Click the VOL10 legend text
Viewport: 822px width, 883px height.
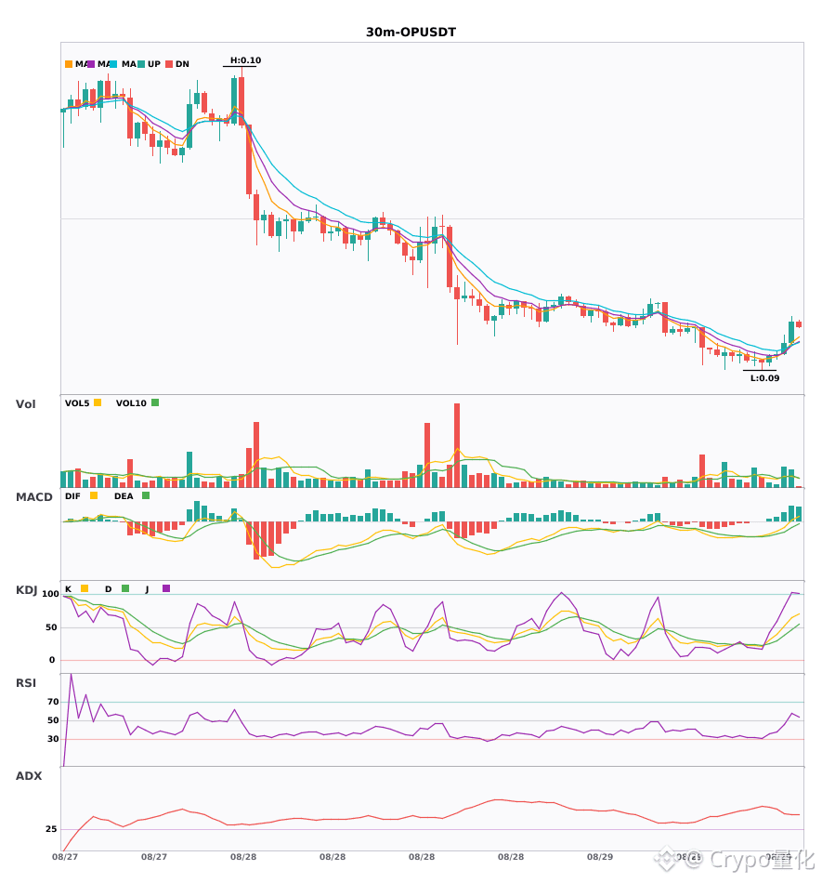[131, 403]
